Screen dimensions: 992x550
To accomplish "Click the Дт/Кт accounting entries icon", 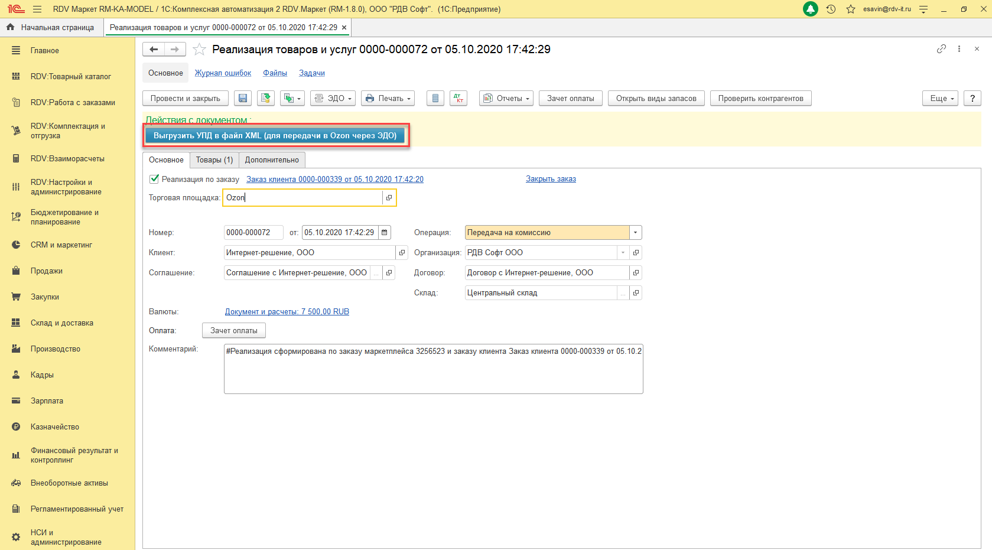I will (x=458, y=99).
